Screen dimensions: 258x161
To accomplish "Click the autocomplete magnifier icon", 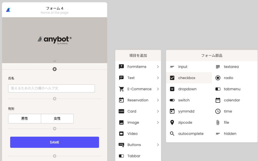I will [x=172, y=134].
